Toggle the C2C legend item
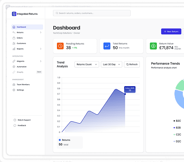 [177, 134]
